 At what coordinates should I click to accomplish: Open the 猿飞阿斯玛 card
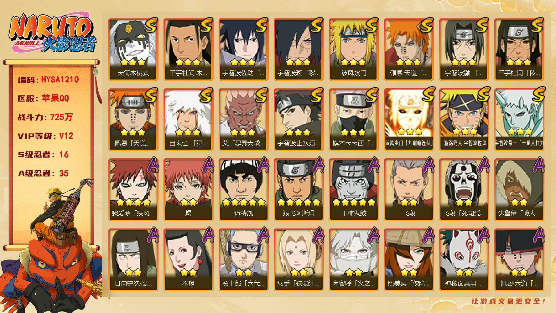[x=299, y=190]
